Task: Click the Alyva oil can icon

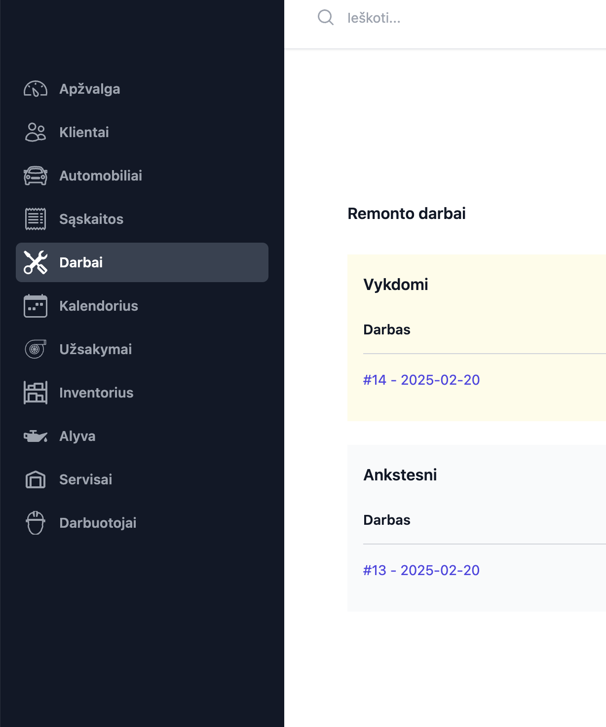Action: click(x=35, y=436)
